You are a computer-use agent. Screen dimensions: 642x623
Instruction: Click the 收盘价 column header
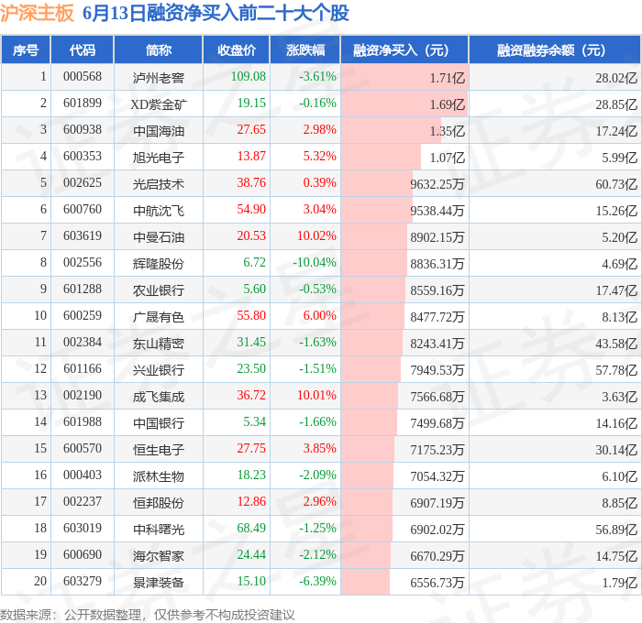click(x=237, y=50)
